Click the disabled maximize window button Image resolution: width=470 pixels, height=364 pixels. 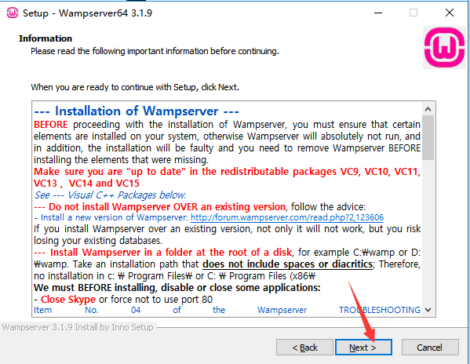tap(414, 13)
